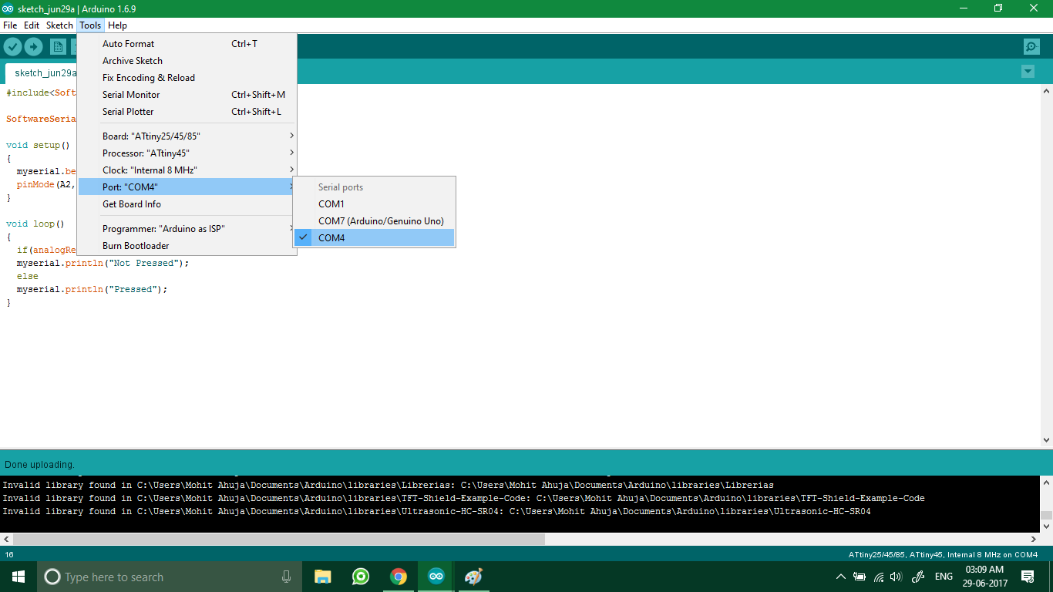Viewport: 1053px width, 592px height.
Task: Open the Help menu
Action: pyautogui.click(x=117, y=25)
